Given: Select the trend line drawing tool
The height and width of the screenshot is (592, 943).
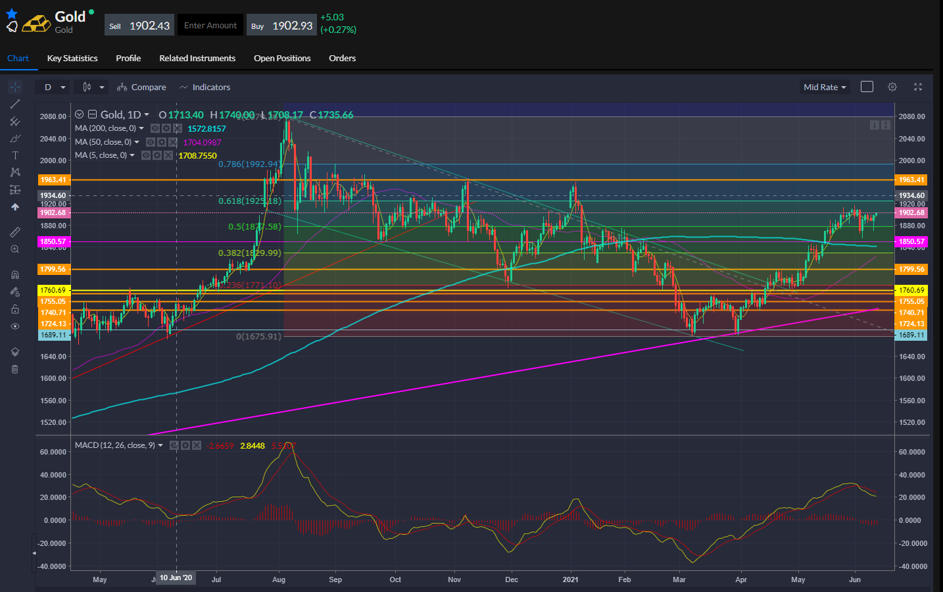Looking at the screenshot, I should point(15,104).
